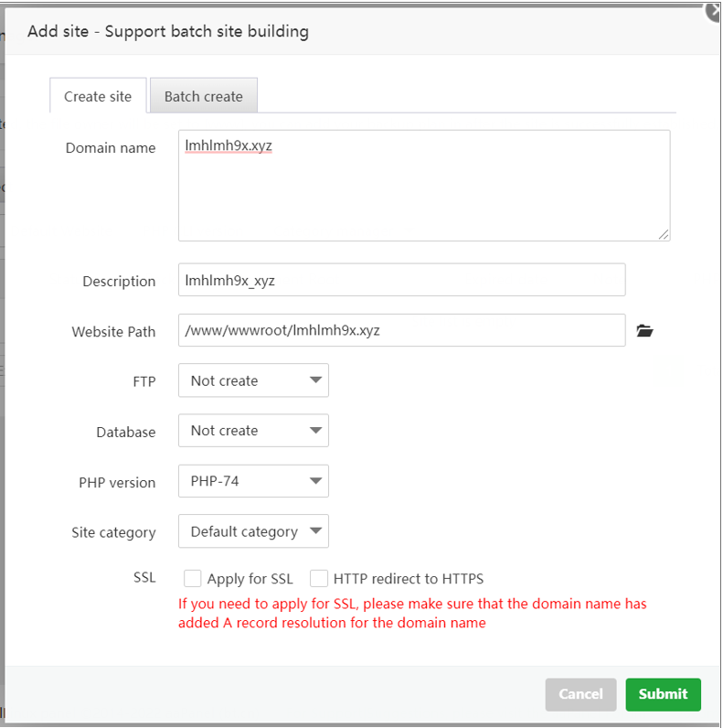Screen dimensions: 723x728
Task: Expand the Site category dropdown
Action: (x=253, y=531)
